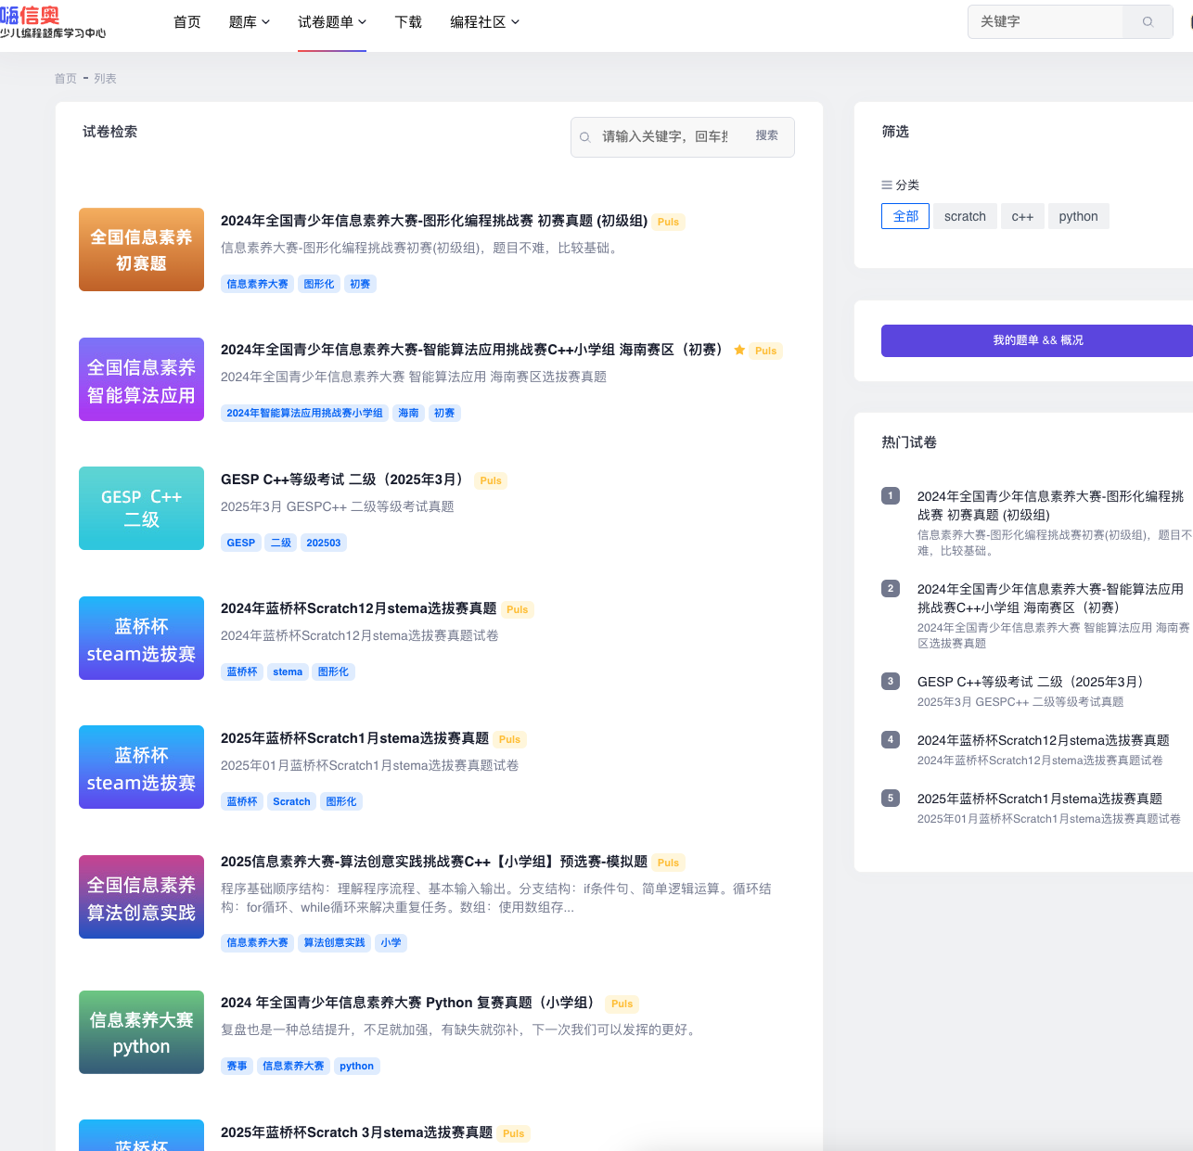Screen dimensions: 1193x1151
Task: Click 图形化 tag on first paper
Action: coord(319,284)
